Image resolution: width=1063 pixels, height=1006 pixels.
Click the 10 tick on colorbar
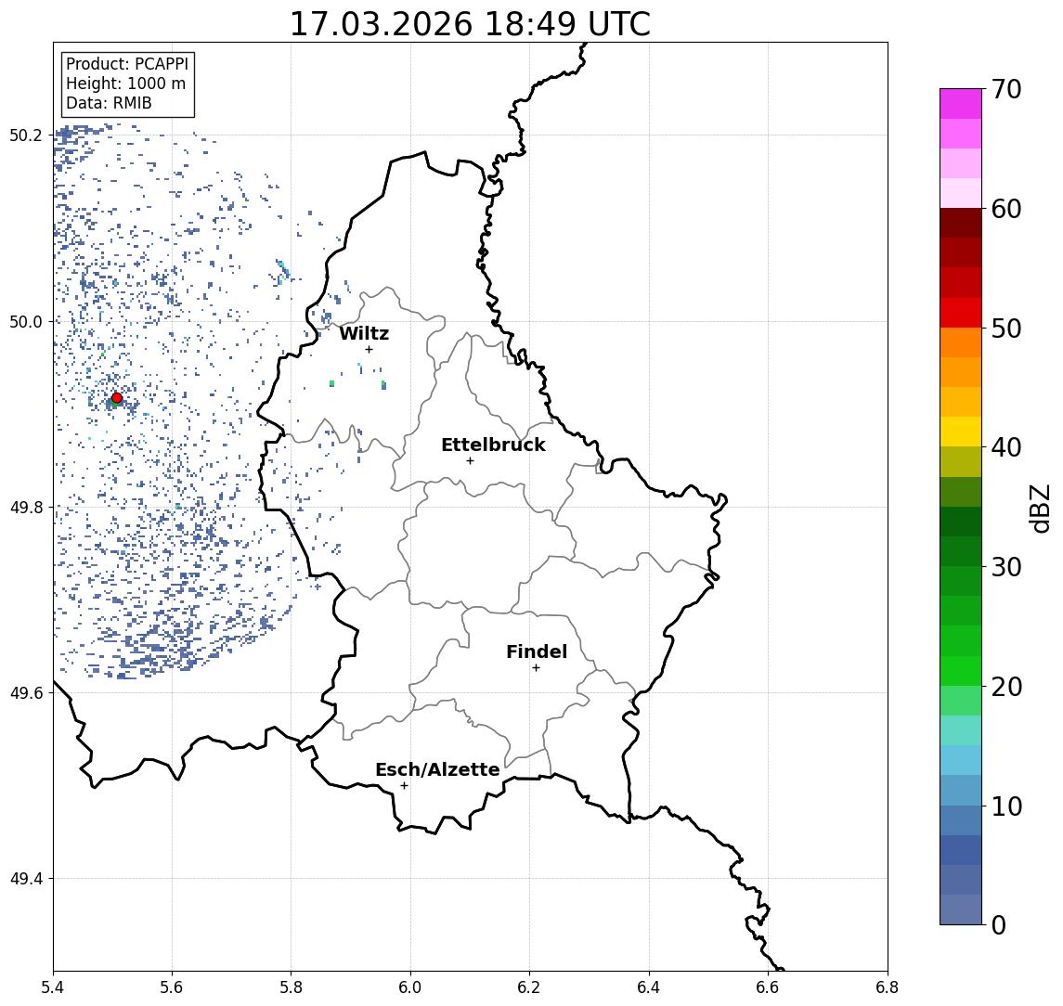1006,806
